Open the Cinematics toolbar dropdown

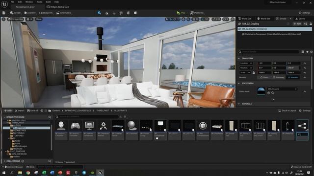[x=64, y=13]
